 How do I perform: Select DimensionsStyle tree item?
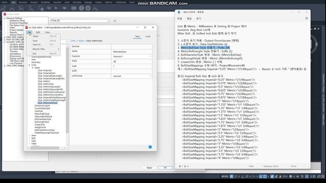tap(42, 106)
